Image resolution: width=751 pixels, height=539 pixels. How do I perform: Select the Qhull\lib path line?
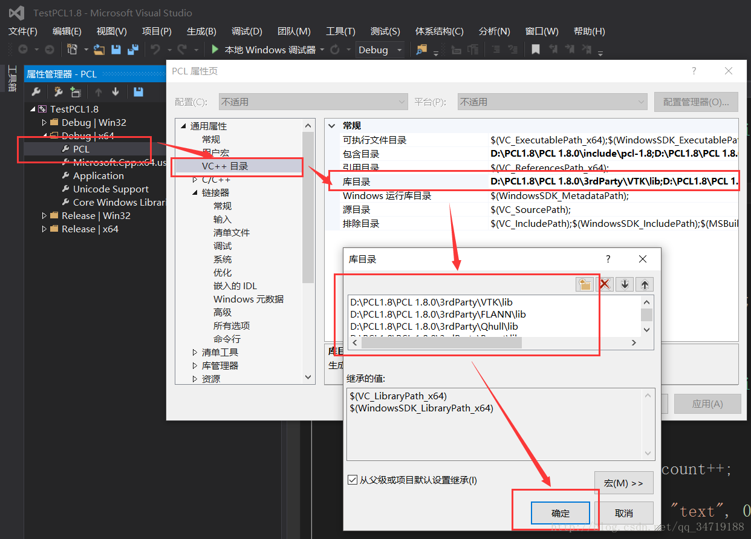click(x=434, y=326)
